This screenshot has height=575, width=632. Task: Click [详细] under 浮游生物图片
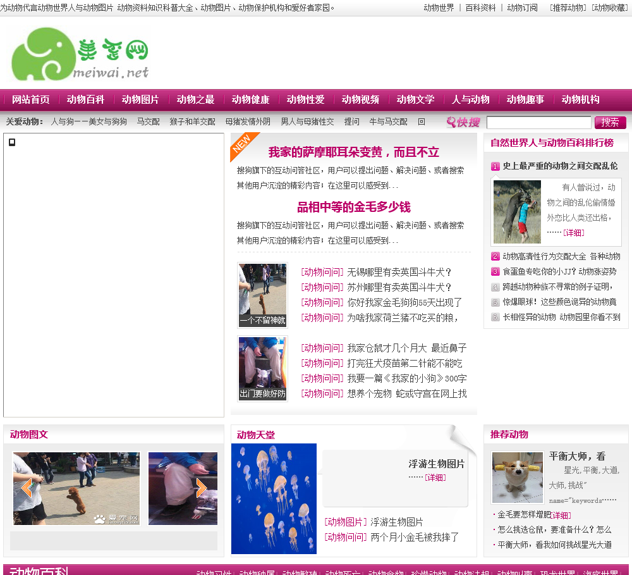pyautogui.click(x=435, y=478)
